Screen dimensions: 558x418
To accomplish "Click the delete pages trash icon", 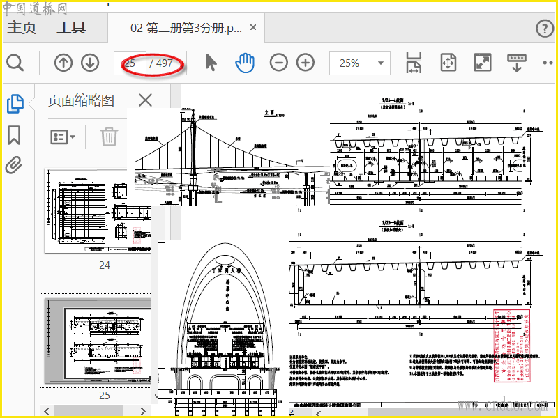I will tap(109, 137).
